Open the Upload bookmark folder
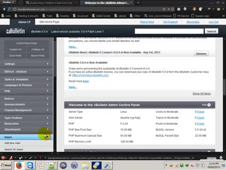This screenshot has width=226, height=170. (x=120, y=16)
